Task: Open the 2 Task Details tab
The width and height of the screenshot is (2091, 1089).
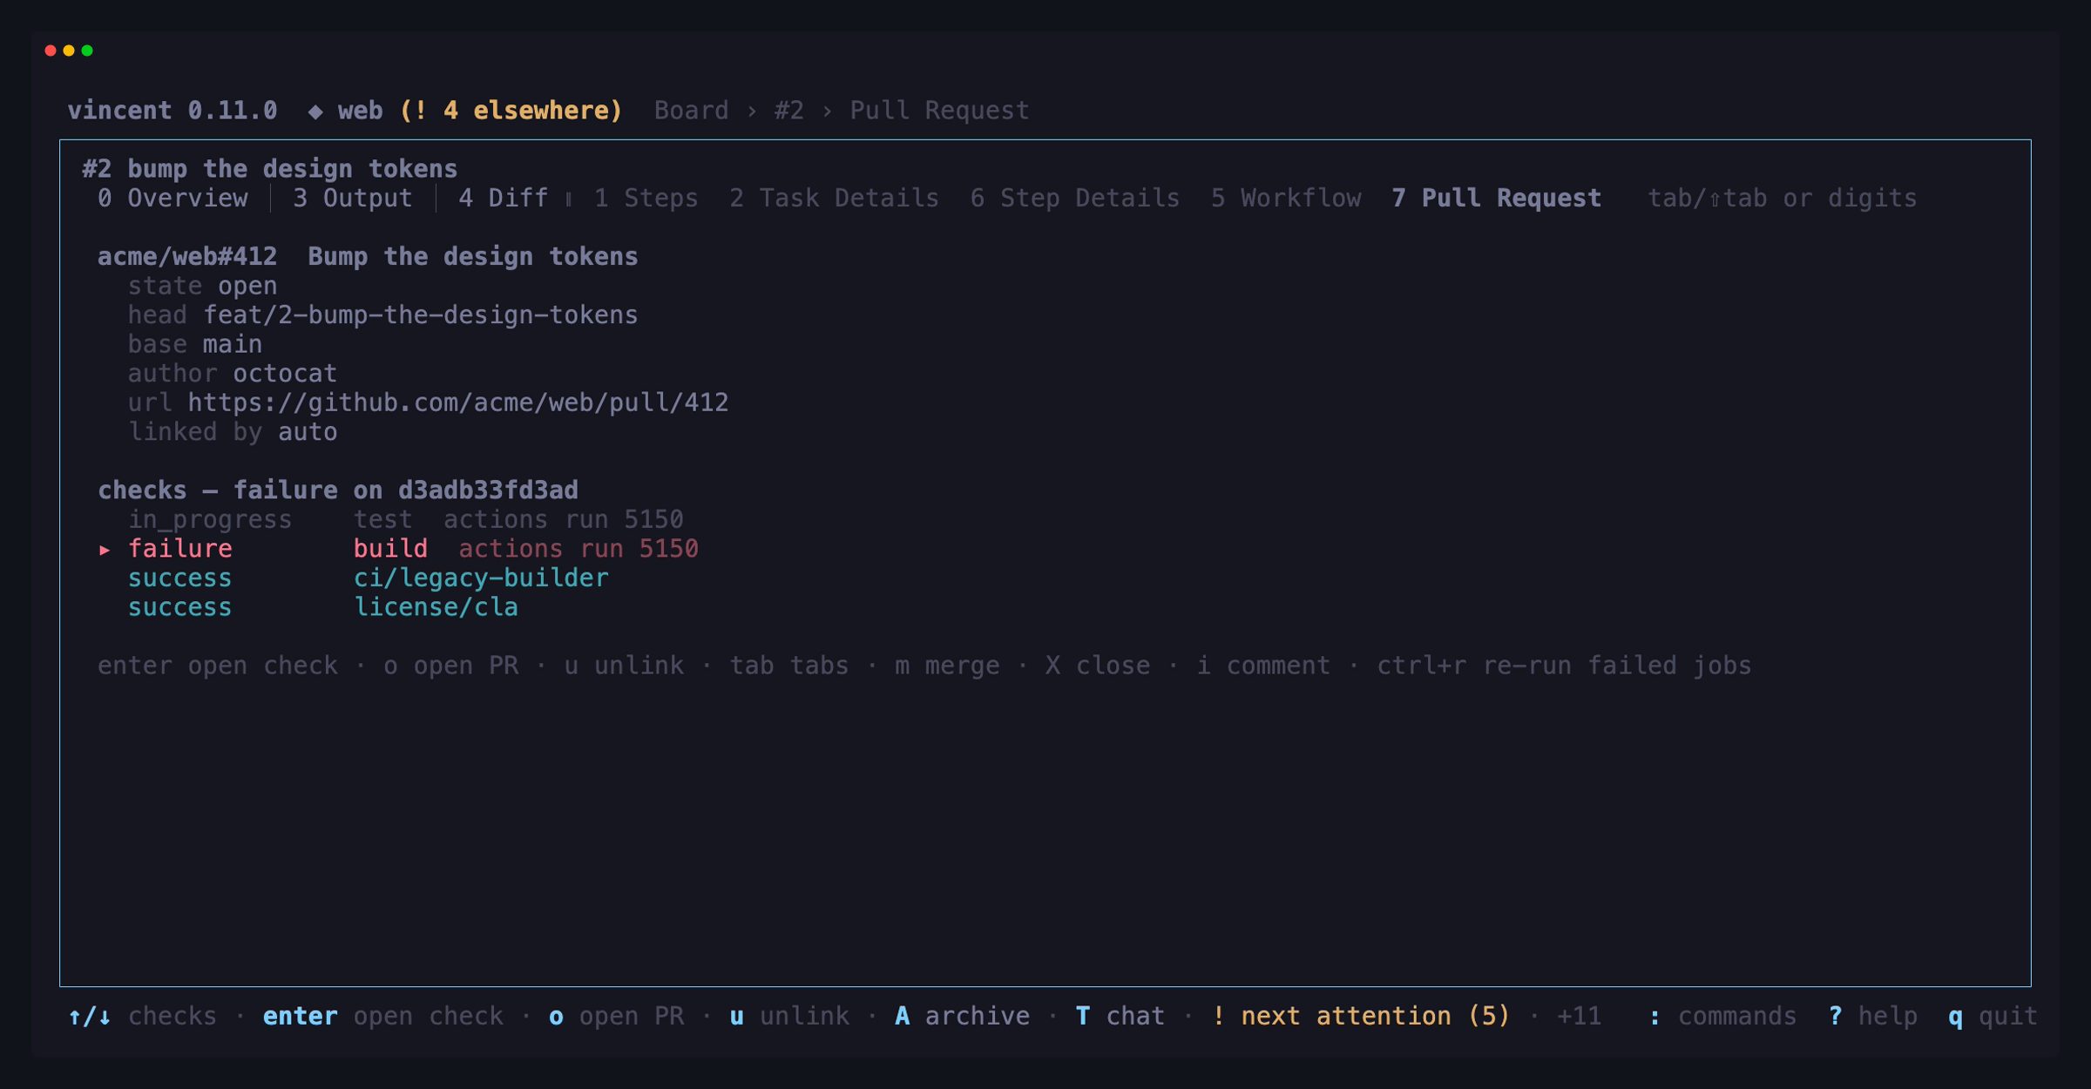Action: click(x=834, y=199)
